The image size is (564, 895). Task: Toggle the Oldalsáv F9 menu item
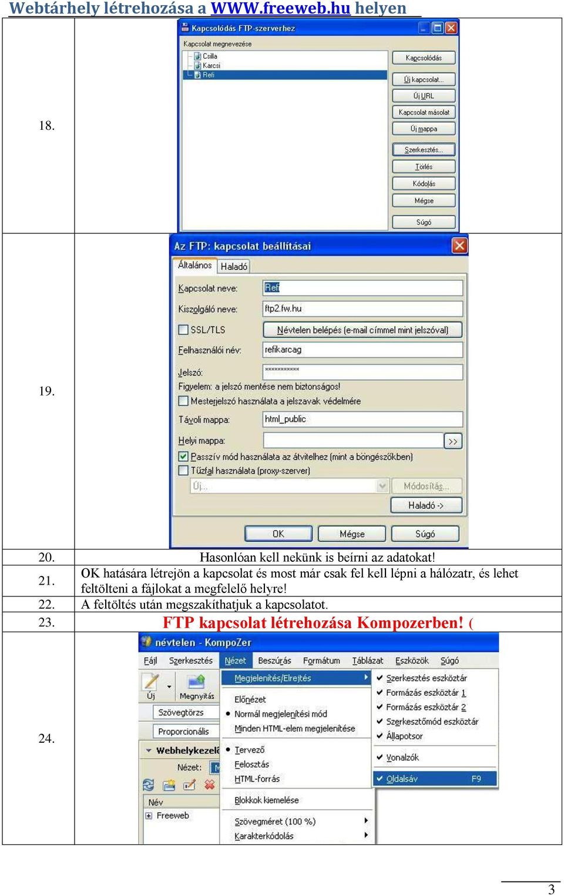click(435, 779)
